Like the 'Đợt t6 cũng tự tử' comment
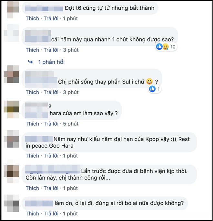Image resolution: width=213 pixels, height=221 pixels. pos(32,18)
